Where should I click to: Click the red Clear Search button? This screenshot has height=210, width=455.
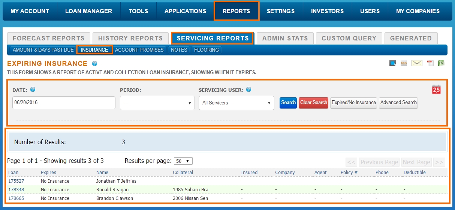pyautogui.click(x=314, y=103)
